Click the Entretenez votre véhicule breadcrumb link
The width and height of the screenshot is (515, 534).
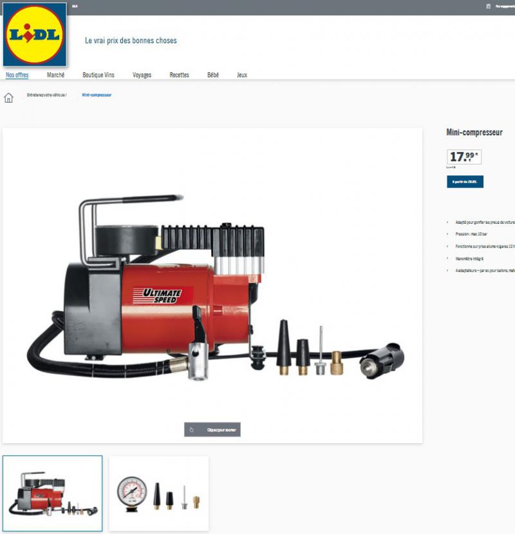point(46,95)
